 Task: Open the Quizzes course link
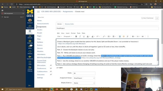click(x=40, y=48)
